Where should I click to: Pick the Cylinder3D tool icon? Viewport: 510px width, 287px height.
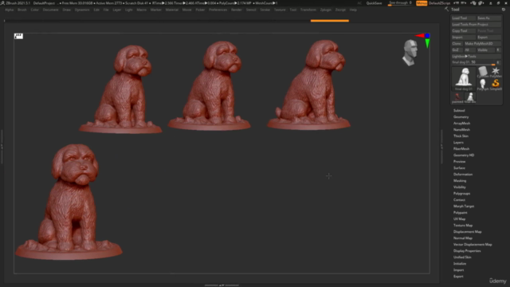[483, 72]
